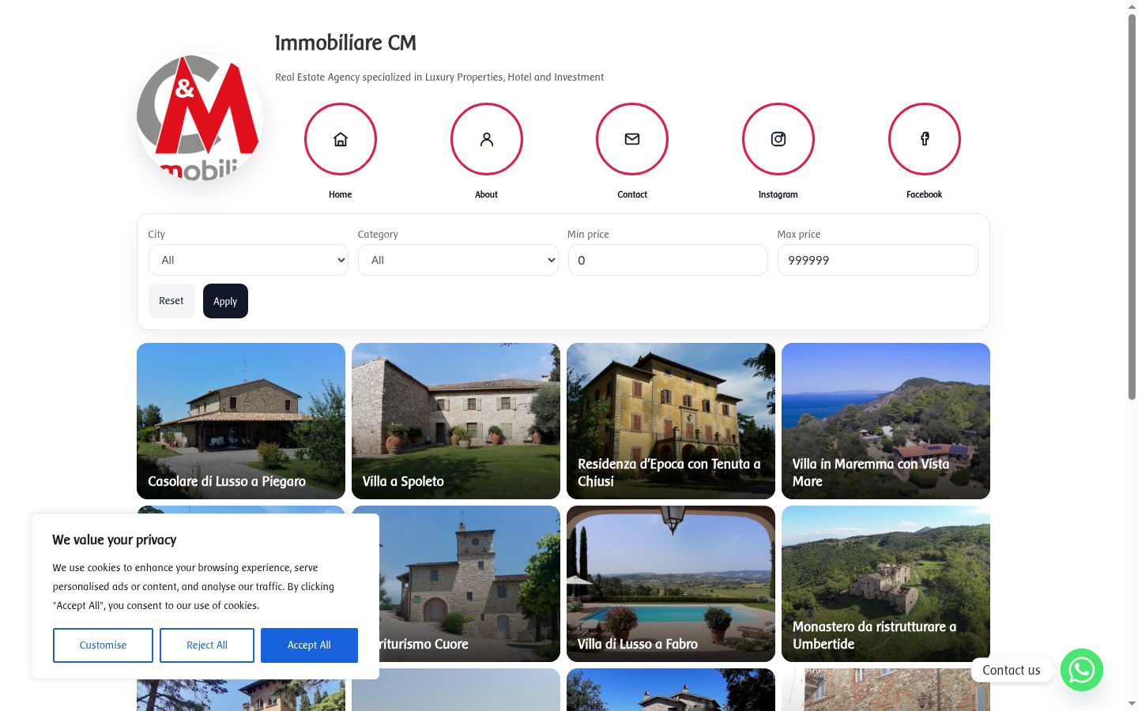Reject all cookies
The image size is (1138, 711).
coord(207,645)
